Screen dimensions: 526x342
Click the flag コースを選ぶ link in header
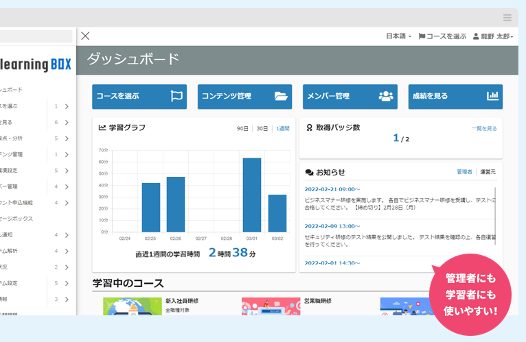pyautogui.click(x=442, y=36)
